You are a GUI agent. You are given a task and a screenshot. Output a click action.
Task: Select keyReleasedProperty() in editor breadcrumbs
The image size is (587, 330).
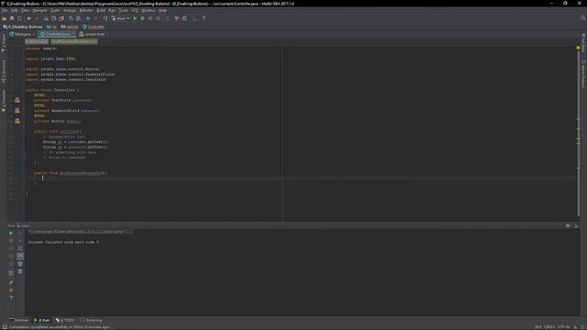pos(73,41)
